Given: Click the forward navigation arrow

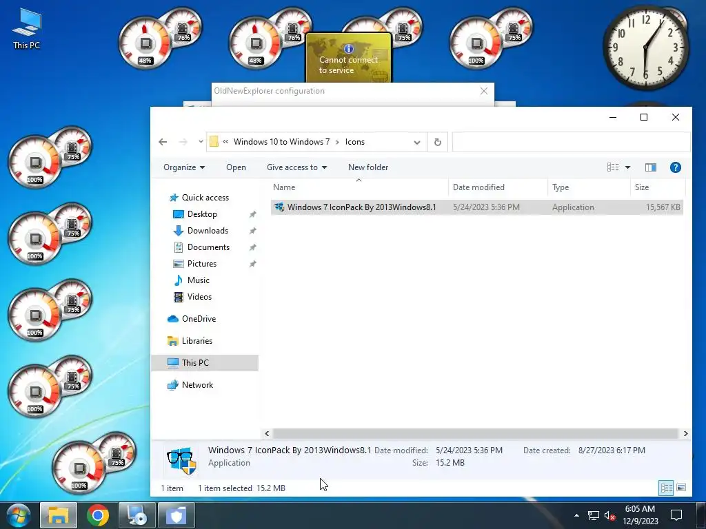Looking at the screenshot, I should click(x=183, y=142).
